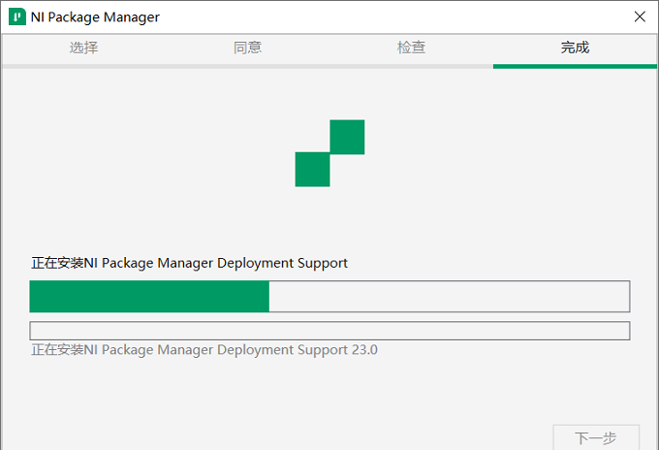Click the NI Package Manager window title text
The height and width of the screenshot is (450, 659).
[x=95, y=17]
